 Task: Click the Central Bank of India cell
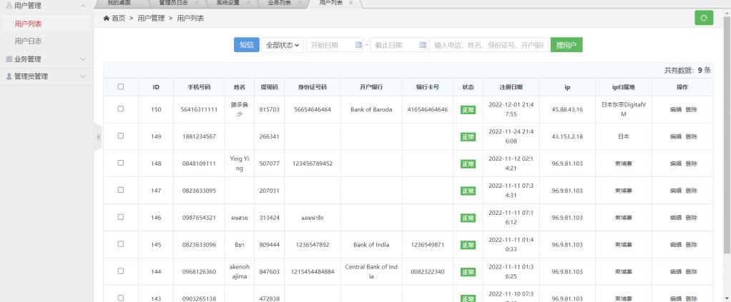371,272
